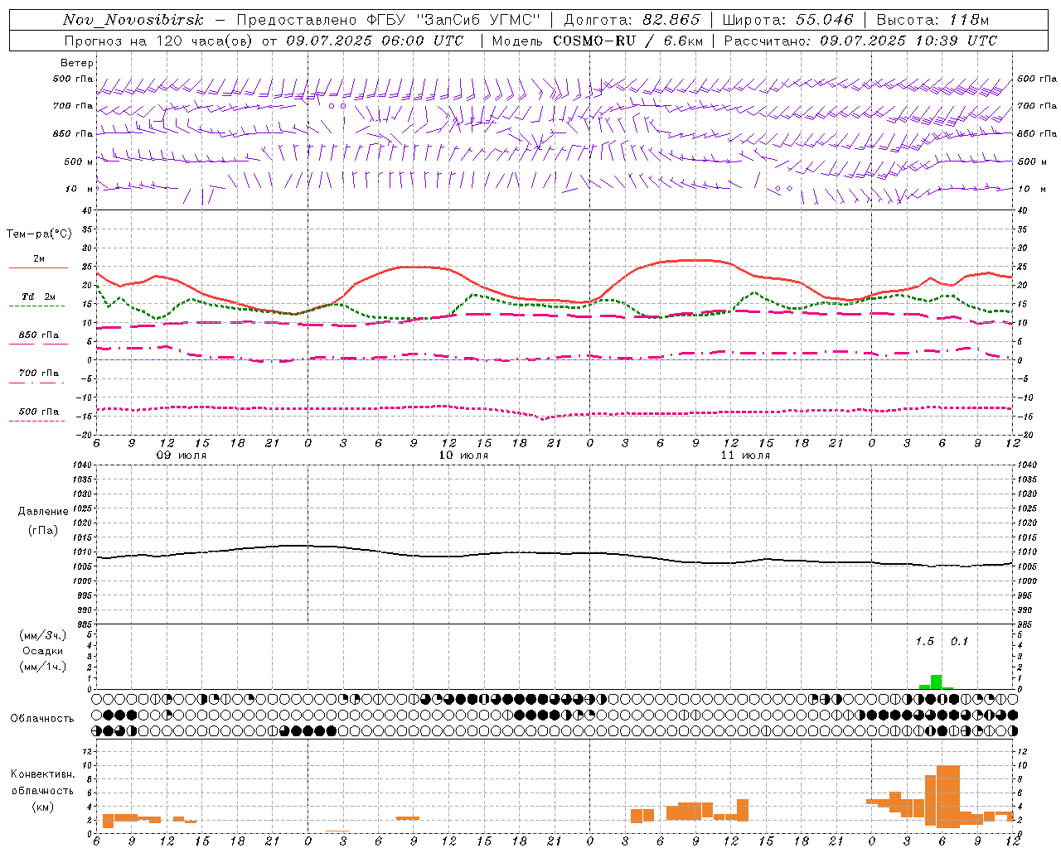Click the Nov_Novosibirsk station title
Viewport: 1061px width, 848px height.
[x=133, y=20]
